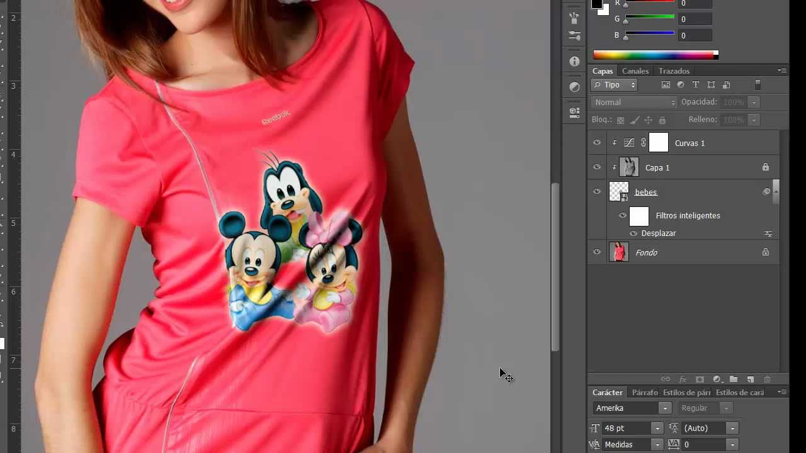Hide the Curvas 1 layer
Viewport: 806px width, 453px height.
597,143
